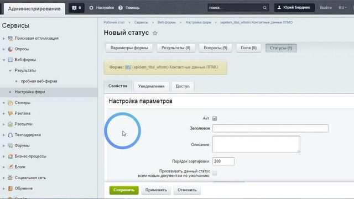Screen dimensions: 354x199
Task: Switch to the Уведомления tab
Action: (x=151, y=86)
